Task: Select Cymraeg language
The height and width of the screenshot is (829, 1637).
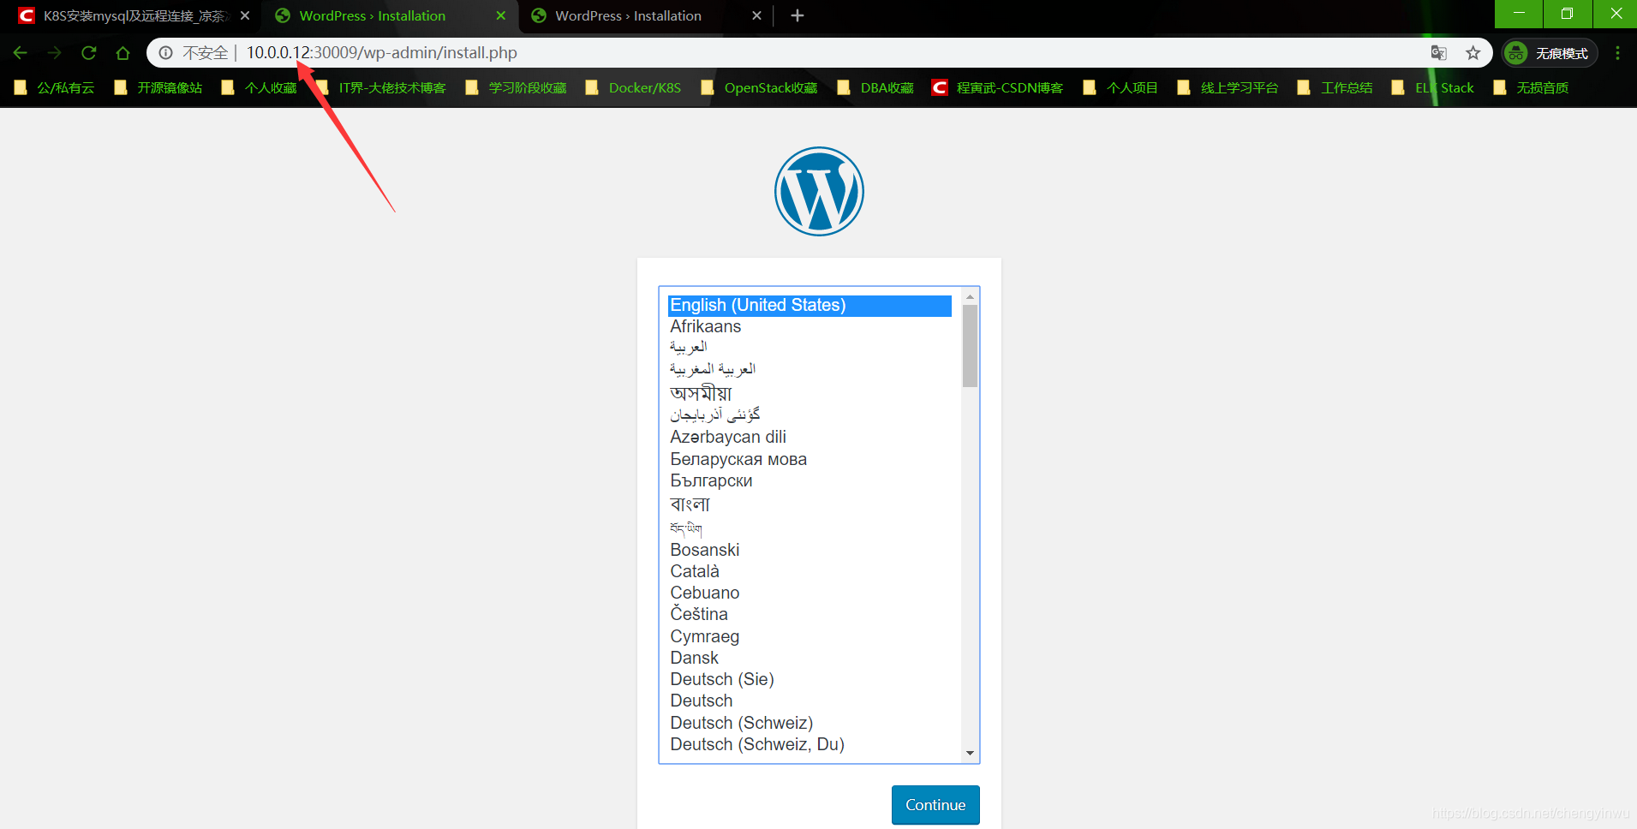Action: 810,637
